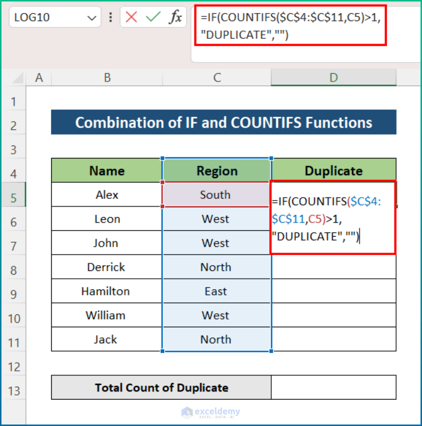This screenshot has width=422, height=426.
Task: Click the Region header cell
Action: [217, 171]
